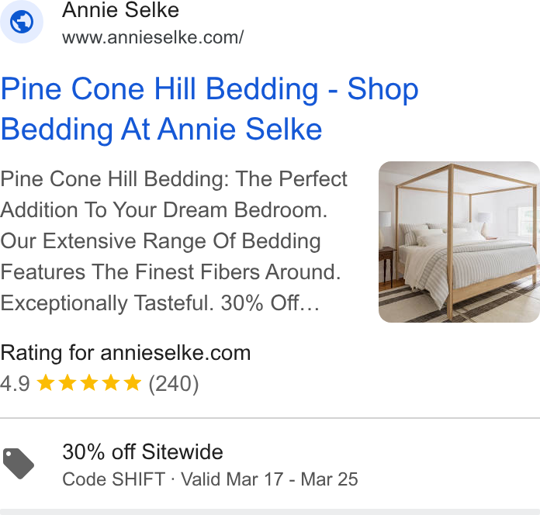Click the 4.9 rating score
Image resolution: width=540 pixels, height=515 pixels.
coord(16,383)
